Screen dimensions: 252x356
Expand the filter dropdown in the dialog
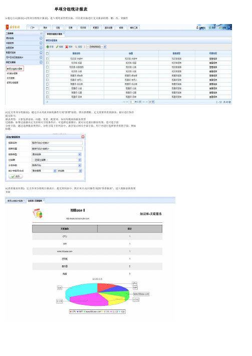pos(80,160)
